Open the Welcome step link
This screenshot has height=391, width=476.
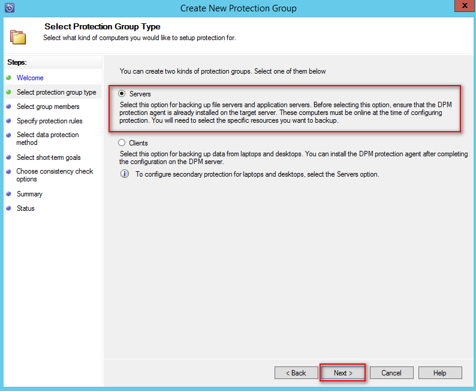(x=30, y=78)
